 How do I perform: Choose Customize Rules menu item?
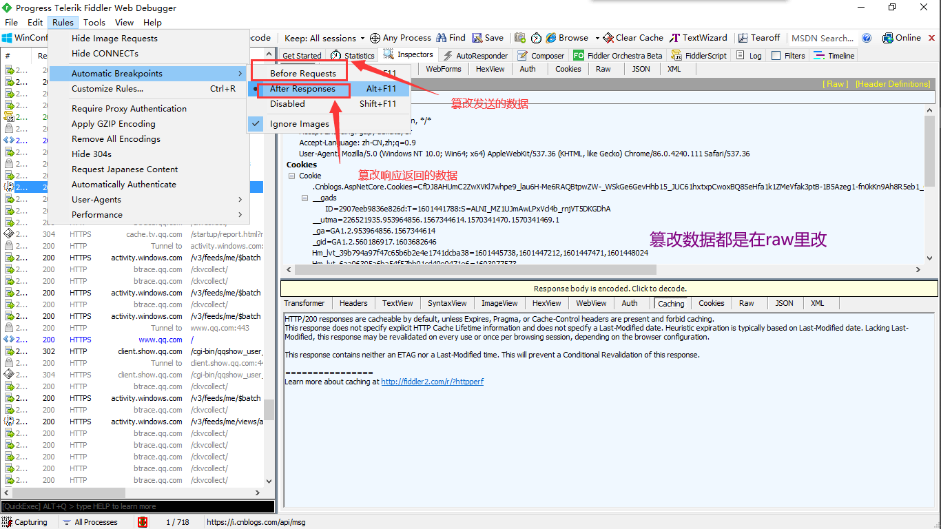point(147,89)
